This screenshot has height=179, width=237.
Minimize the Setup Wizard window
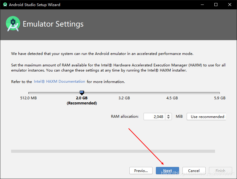(202, 5)
